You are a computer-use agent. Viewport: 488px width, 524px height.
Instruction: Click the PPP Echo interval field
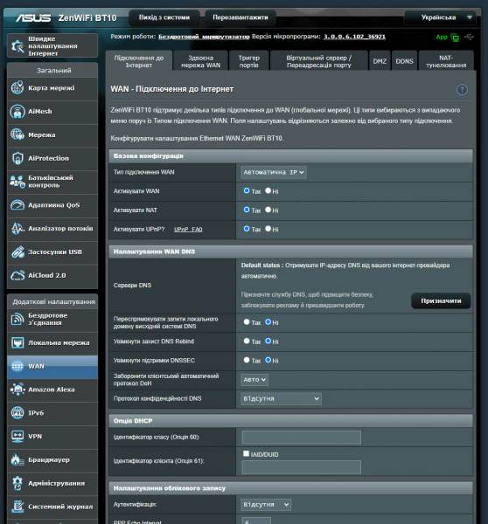pyautogui.click(x=256, y=521)
